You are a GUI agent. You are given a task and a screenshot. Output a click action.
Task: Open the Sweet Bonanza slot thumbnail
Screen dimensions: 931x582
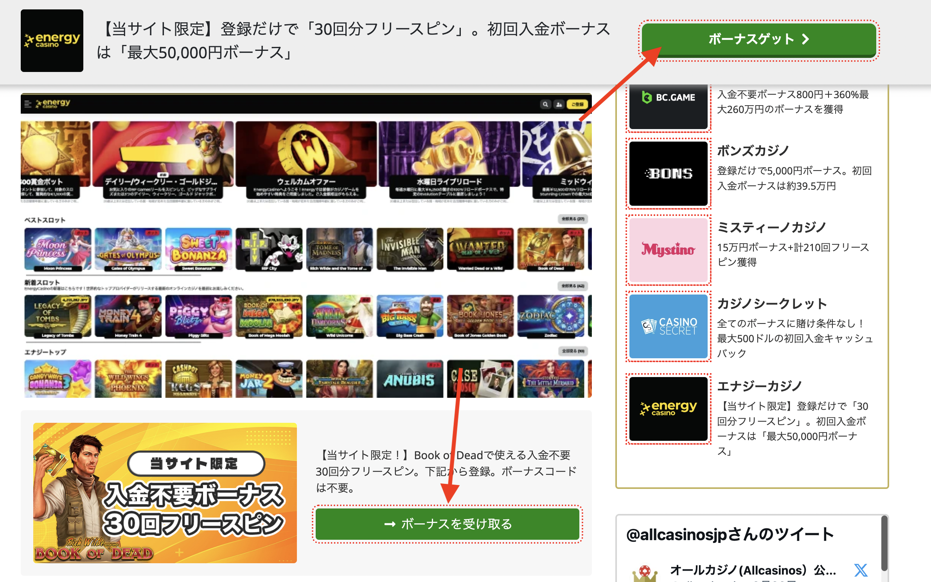coord(198,249)
